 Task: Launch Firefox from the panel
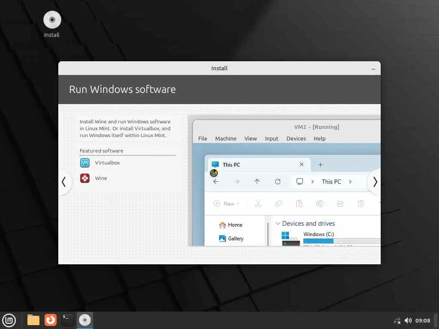51,320
